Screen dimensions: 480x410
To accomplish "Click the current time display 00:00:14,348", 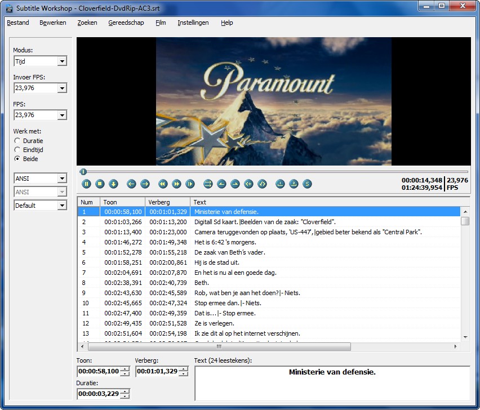I will 422,180.
